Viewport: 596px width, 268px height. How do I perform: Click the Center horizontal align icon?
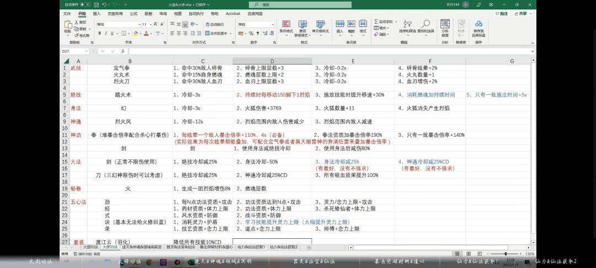click(x=179, y=34)
